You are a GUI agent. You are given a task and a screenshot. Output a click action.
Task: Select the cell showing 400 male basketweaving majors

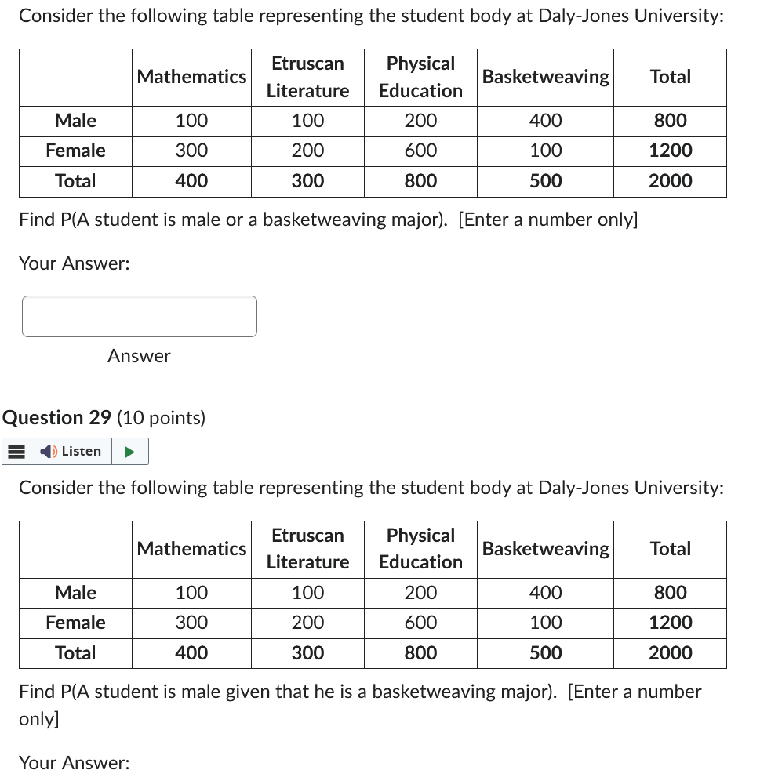[x=545, y=121]
